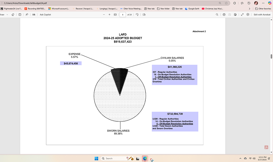Click the Add text tool icon
The width and height of the screenshot is (273, 162).
tap(20, 14)
